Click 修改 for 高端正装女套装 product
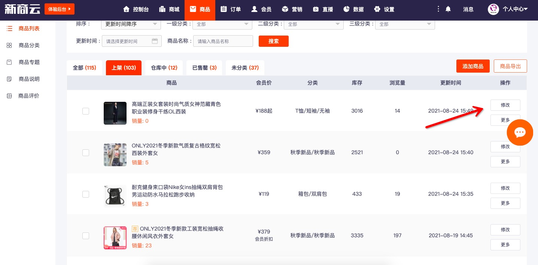538x265 pixels. coord(505,105)
